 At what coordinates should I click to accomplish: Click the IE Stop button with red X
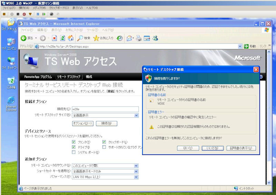pyautogui.click(x=55, y=38)
